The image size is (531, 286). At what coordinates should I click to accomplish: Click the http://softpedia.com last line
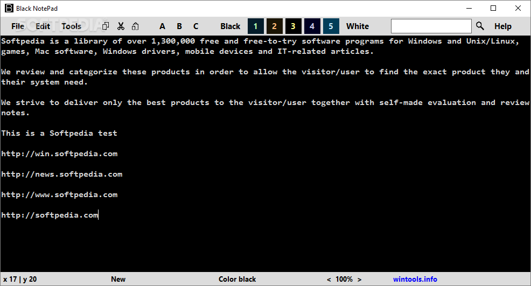click(50, 215)
